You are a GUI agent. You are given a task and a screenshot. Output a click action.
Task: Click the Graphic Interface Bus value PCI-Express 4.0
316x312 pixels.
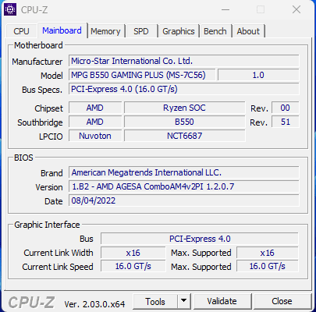(x=200, y=239)
